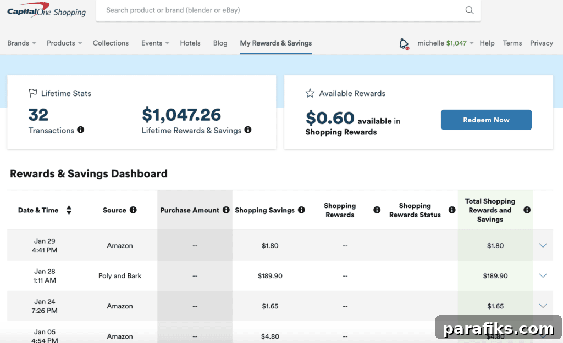
Task: Open the michelle account dropdown
Action: coord(445,43)
